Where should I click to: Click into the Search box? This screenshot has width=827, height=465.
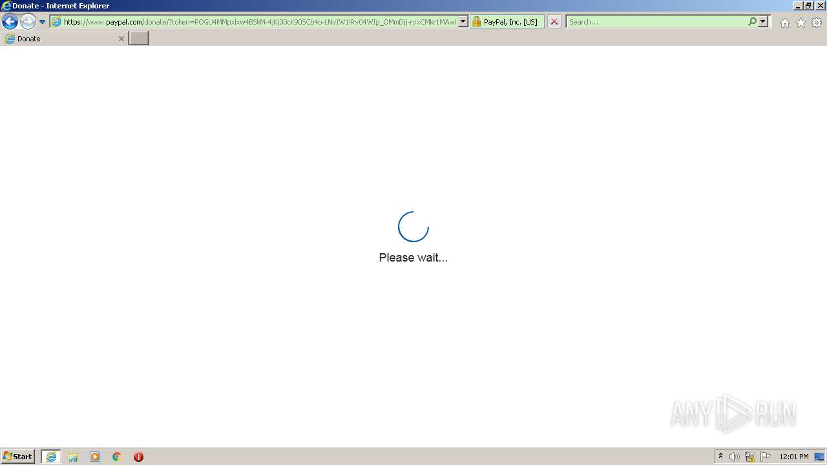pos(656,22)
